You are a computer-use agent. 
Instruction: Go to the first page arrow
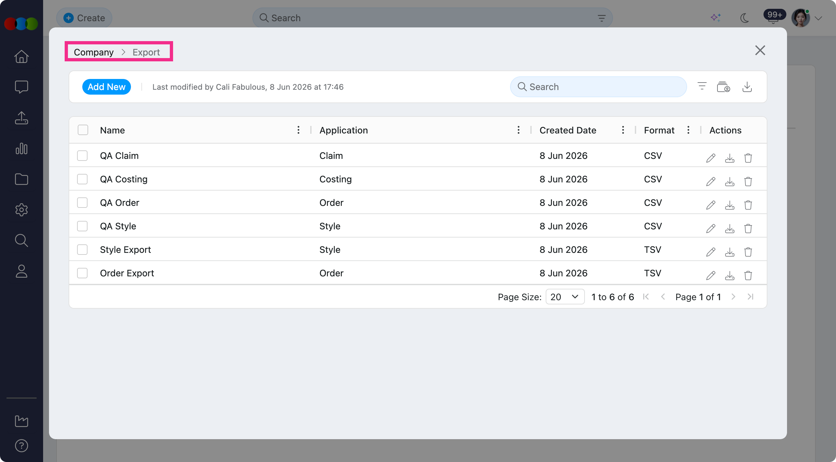click(646, 297)
